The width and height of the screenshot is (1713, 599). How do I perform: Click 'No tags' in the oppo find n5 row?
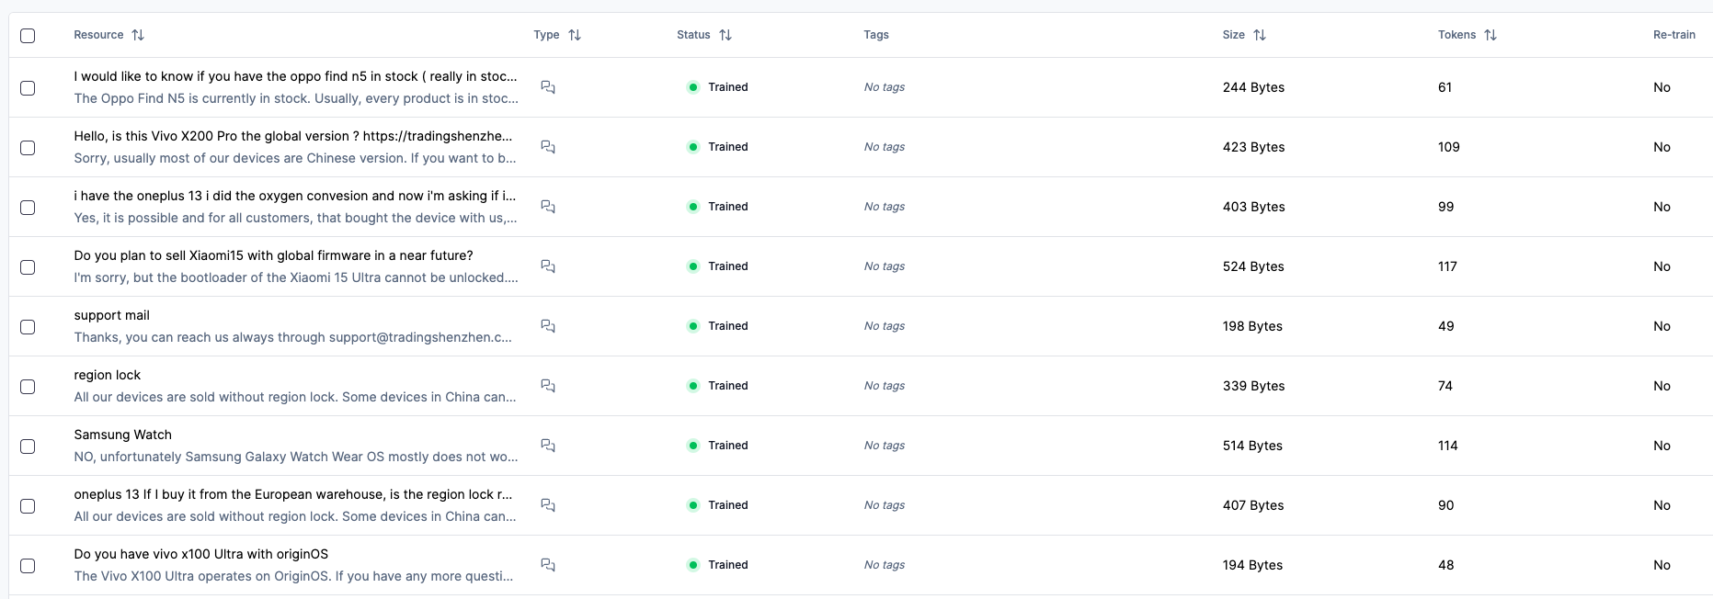tap(885, 87)
